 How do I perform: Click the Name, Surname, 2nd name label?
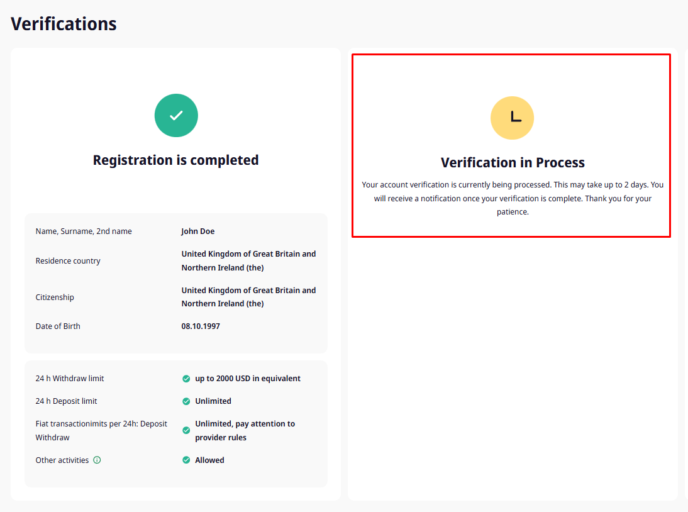coord(84,231)
